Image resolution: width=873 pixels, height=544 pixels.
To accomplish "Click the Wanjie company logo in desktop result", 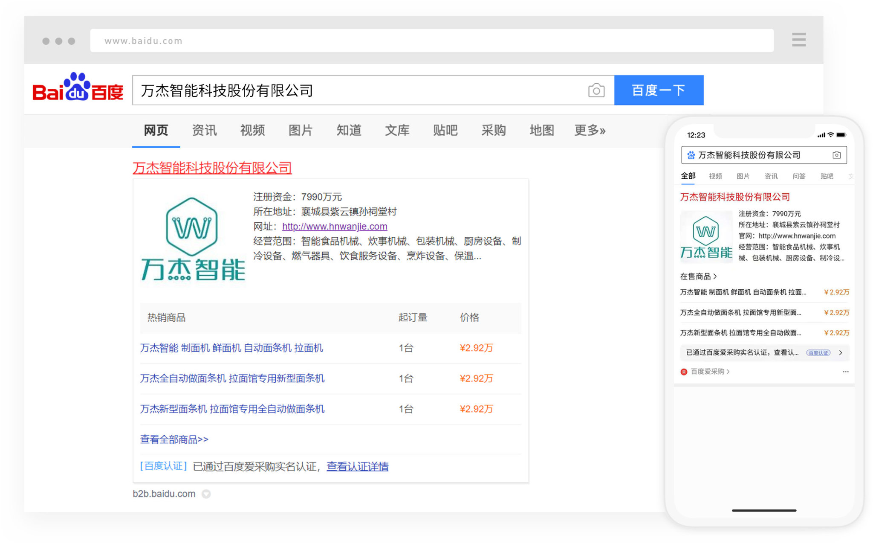I will click(x=193, y=240).
